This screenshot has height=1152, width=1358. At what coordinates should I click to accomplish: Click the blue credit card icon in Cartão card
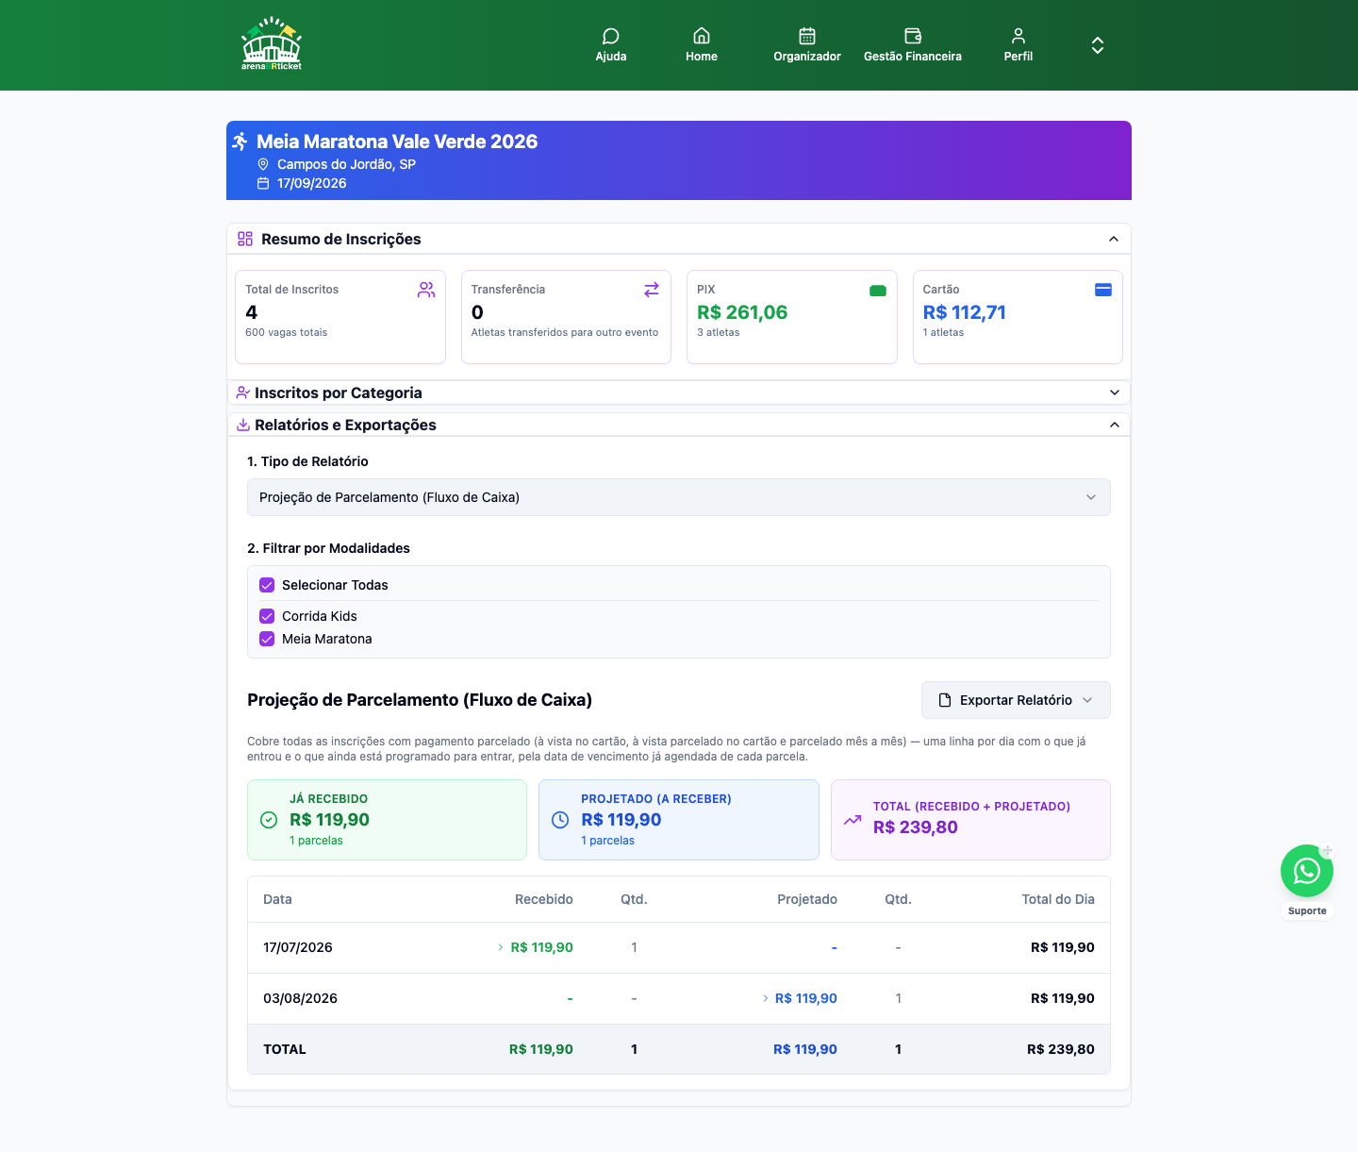tap(1103, 290)
